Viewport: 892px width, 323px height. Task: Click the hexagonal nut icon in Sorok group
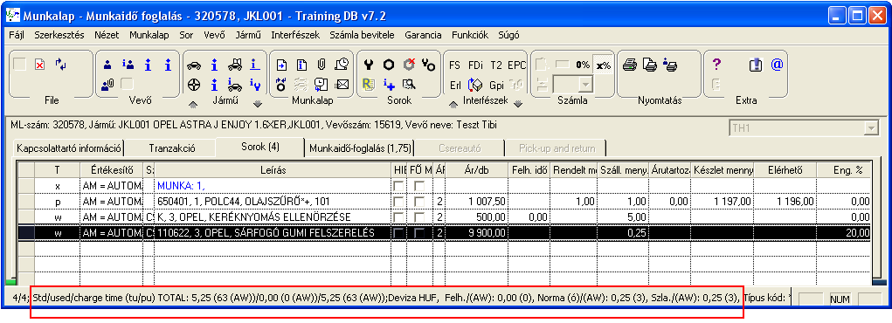[x=389, y=65]
